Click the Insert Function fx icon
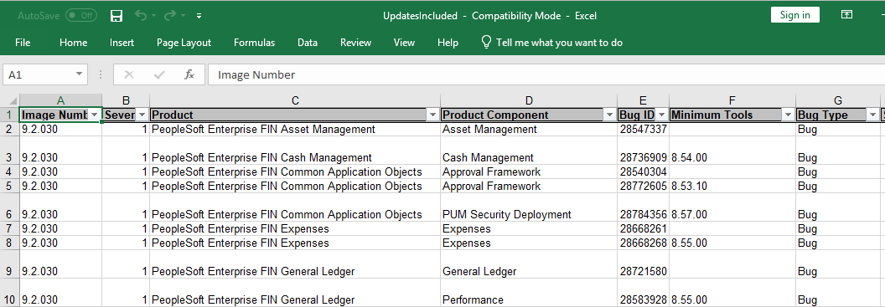 tap(189, 74)
